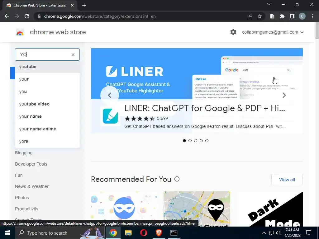Close the Chrome Web Store tab
Image resolution: width=319 pixels, height=239 pixels.
72,5
